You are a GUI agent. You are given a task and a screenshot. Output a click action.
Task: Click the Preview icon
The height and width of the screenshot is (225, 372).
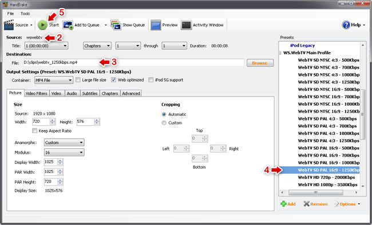click(x=156, y=25)
